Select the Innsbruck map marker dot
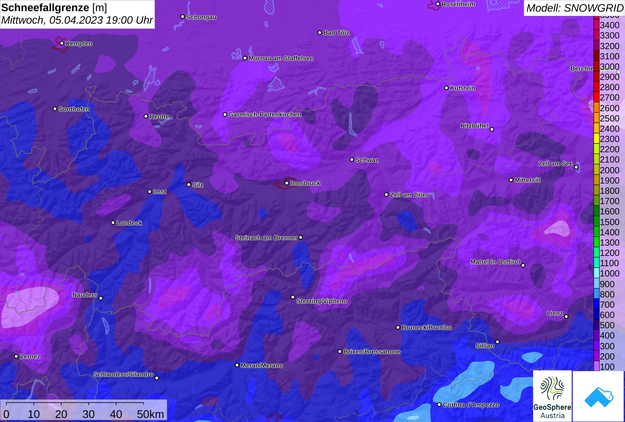 click(287, 183)
